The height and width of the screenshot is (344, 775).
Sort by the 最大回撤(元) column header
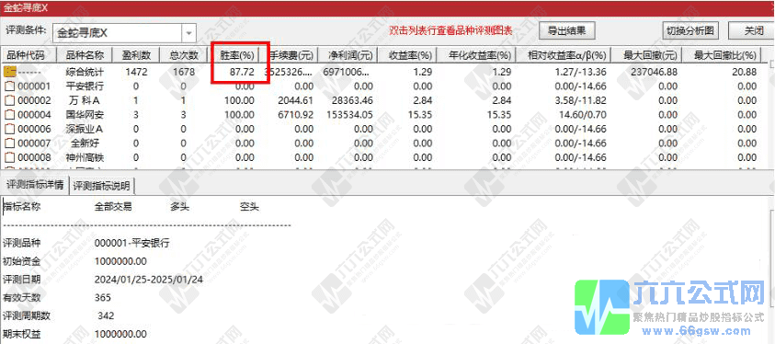[x=647, y=55]
